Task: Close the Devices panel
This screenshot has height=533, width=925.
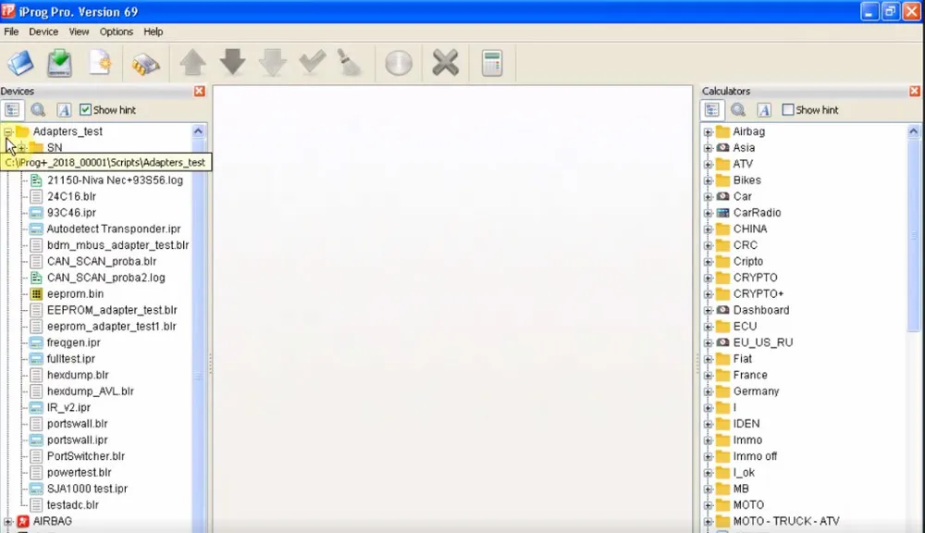Action: pos(200,91)
